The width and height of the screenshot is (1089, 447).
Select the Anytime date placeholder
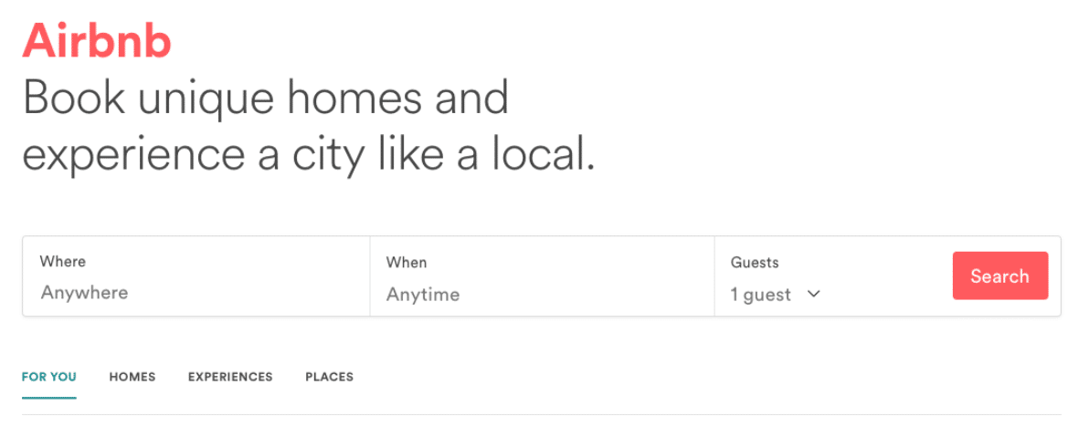[422, 295]
